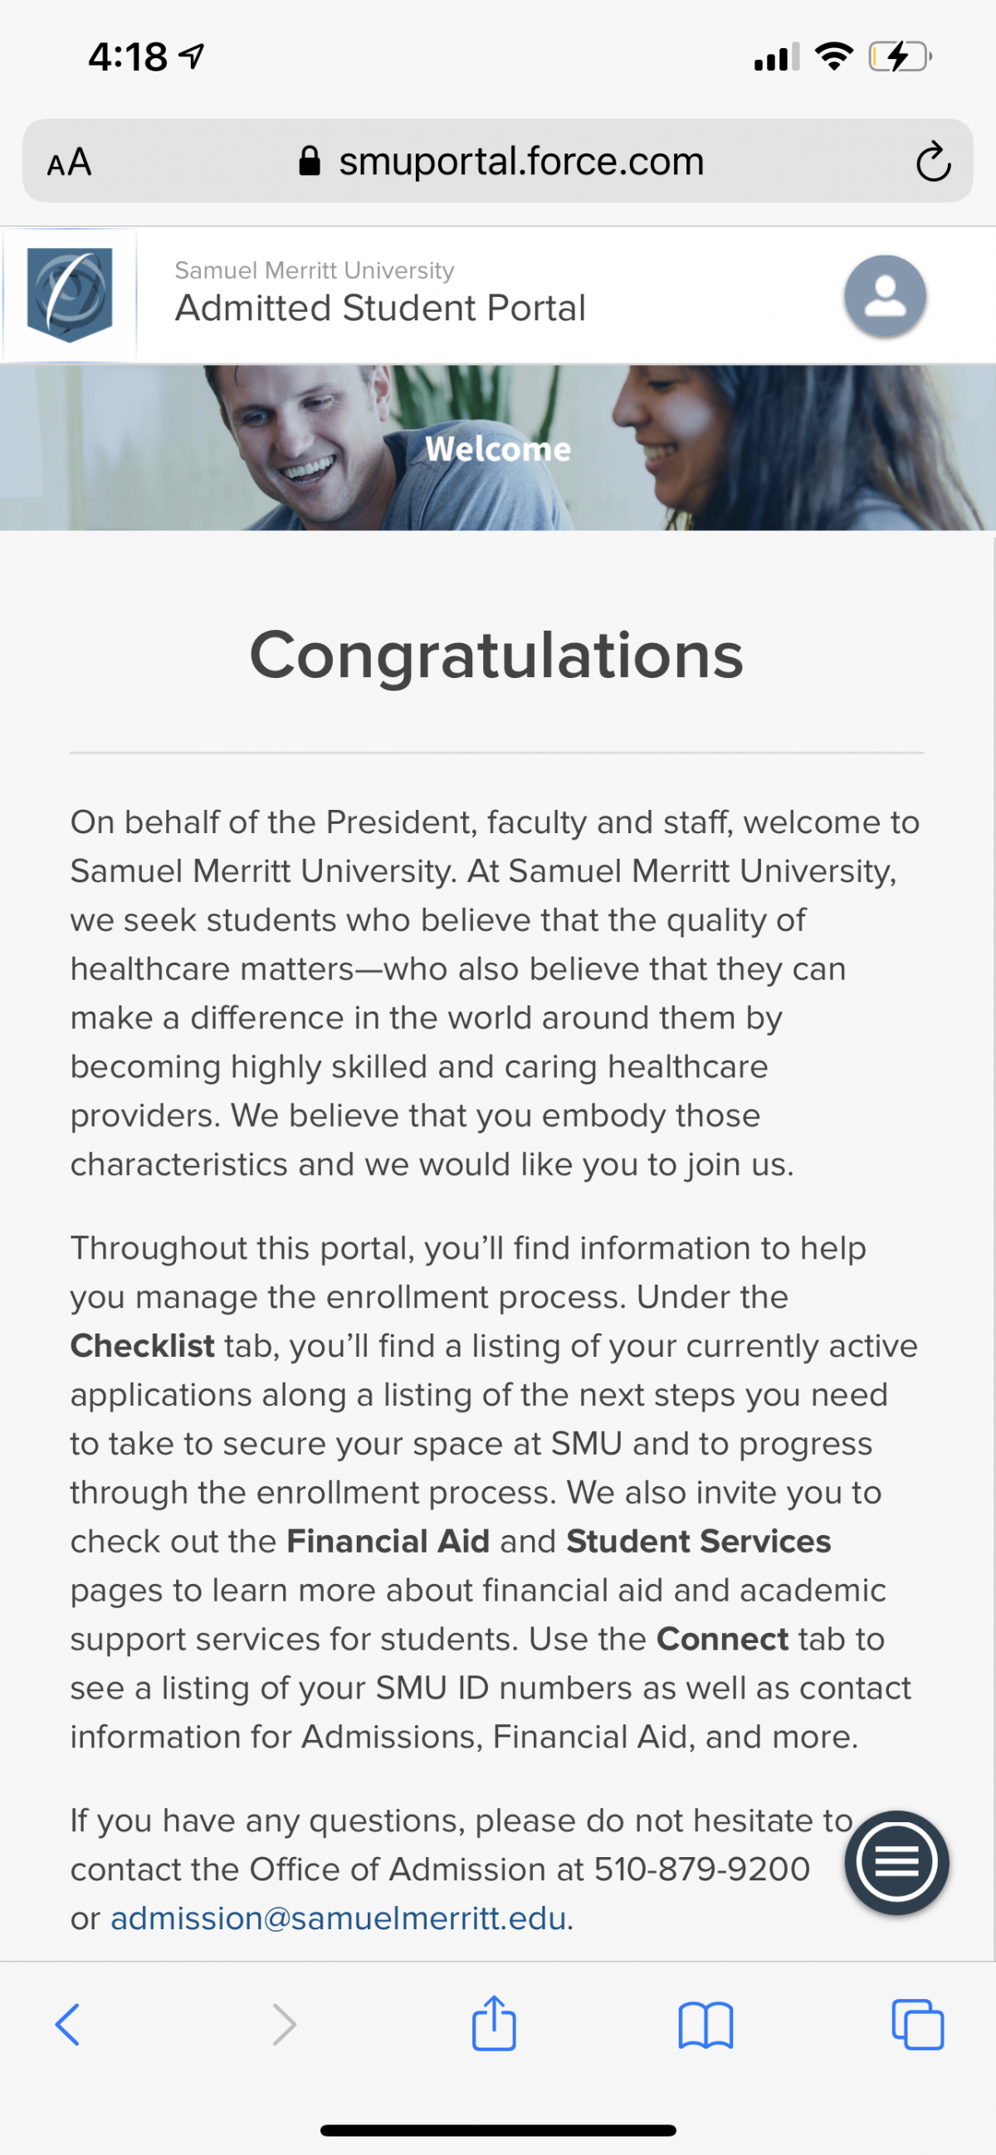The width and height of the screenshot is (996, 2155).
Task: Open the Safari share sheet icon
Action: 494,2023
